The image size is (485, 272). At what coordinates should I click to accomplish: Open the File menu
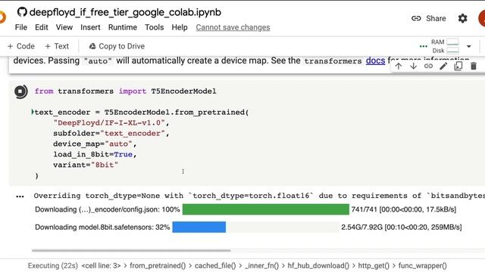pos(21,27)
